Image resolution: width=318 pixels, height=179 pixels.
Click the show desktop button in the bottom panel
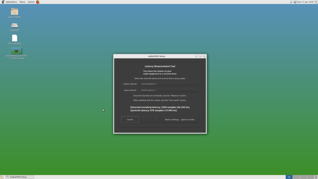(2, 177)
